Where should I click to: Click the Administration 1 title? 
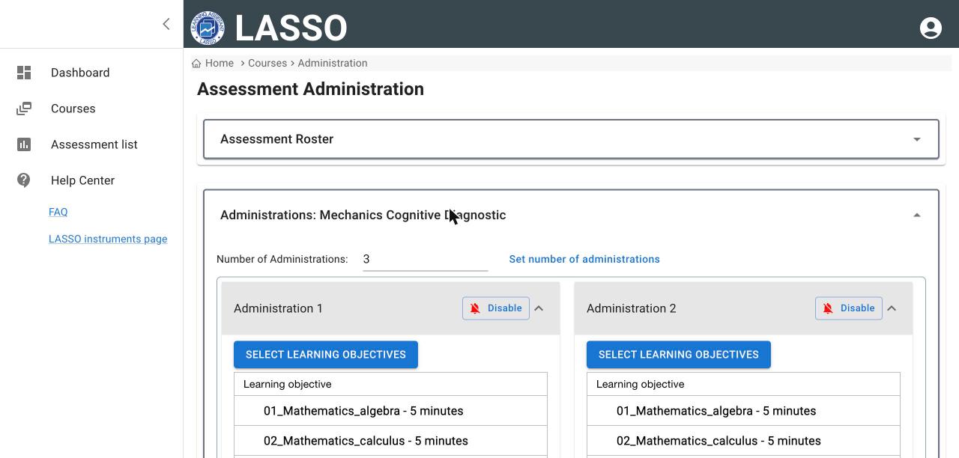coord(279,308)
